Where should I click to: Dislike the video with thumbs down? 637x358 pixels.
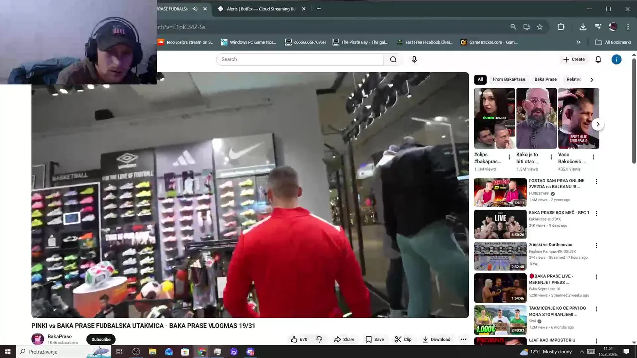tap(319, 339)
